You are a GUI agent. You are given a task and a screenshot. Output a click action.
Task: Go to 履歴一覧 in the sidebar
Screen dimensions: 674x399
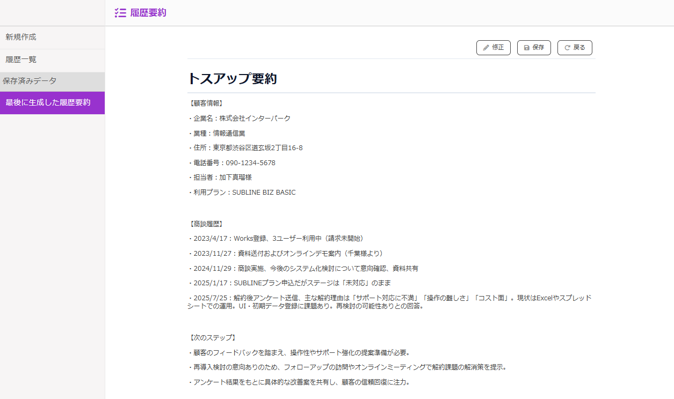coord(21,60)
